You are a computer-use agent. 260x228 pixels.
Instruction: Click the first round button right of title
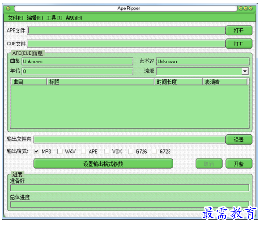tap(241, 9)
